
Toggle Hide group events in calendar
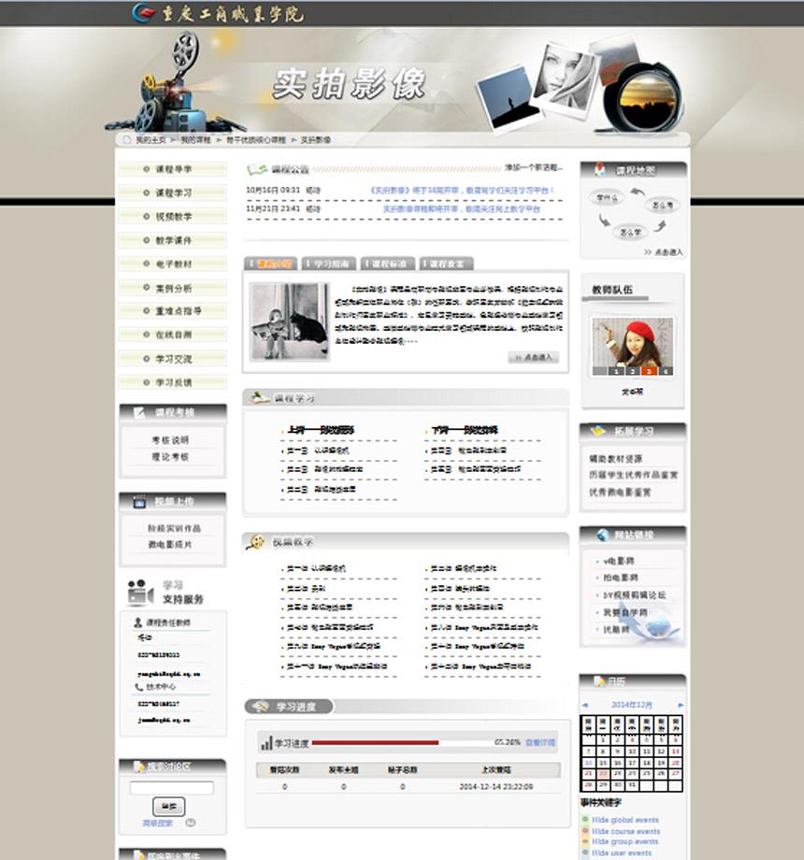tap(625, 842)
